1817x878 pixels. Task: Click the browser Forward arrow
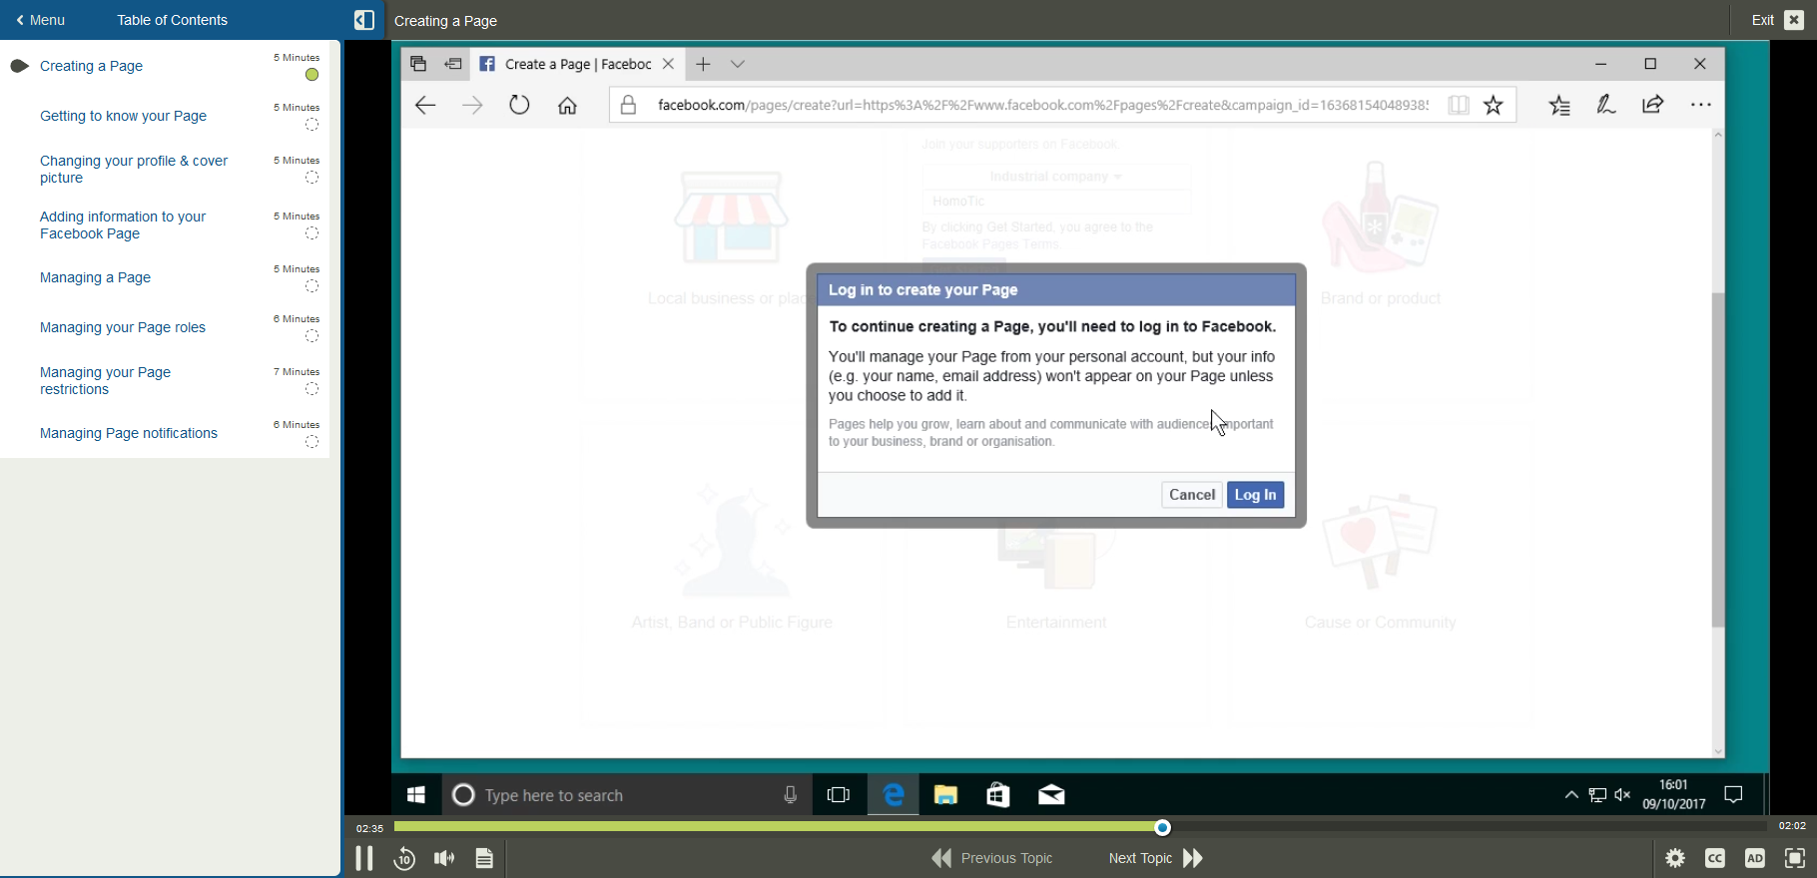point(472,105)
